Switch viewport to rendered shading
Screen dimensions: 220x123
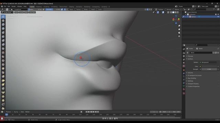coord(178,12)
